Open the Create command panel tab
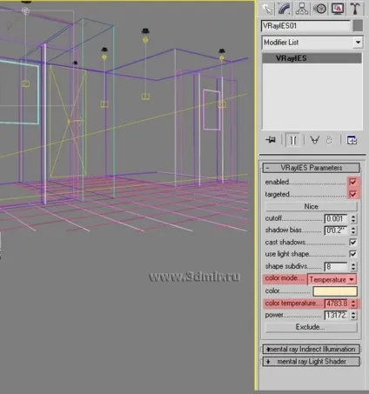Screen dimensions: 369x394 coord(267,9)
